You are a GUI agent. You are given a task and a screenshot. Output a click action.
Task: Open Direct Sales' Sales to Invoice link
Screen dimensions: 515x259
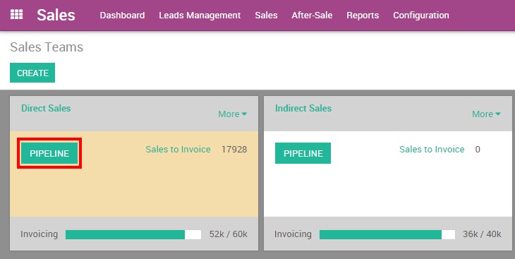178,149
